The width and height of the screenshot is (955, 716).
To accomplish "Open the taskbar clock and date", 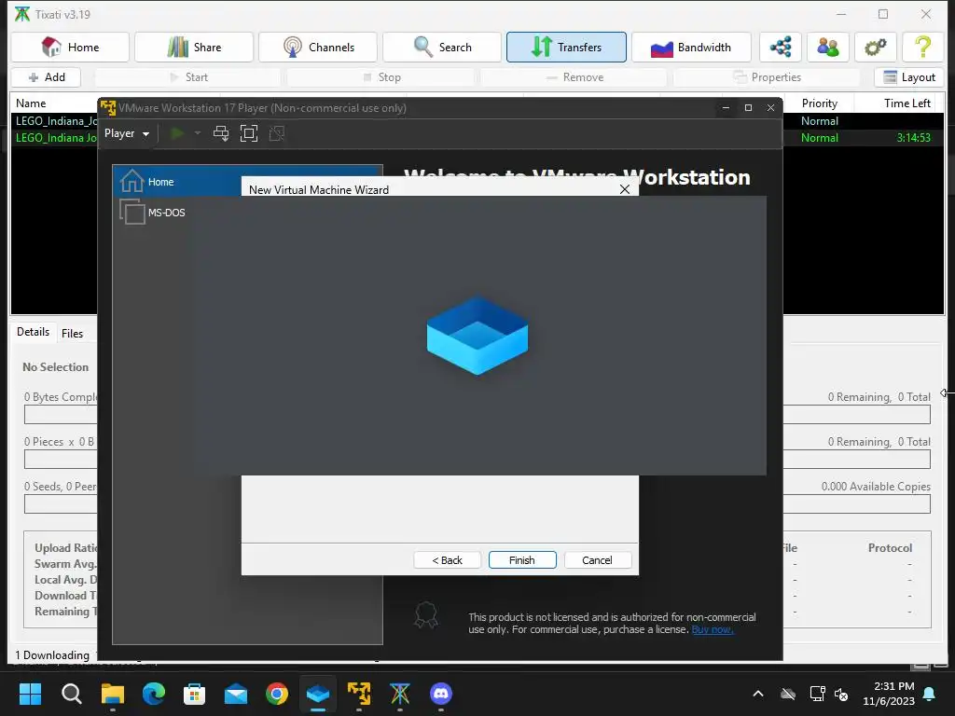I will pyautogui.click(x=889, y=694).
